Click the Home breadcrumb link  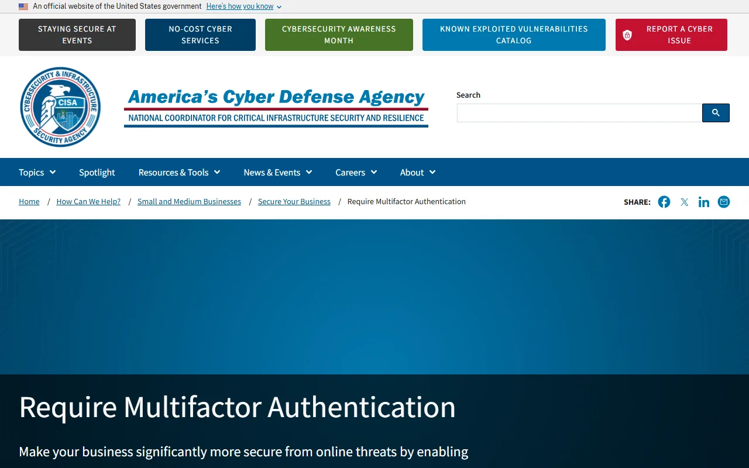(29, 201)
